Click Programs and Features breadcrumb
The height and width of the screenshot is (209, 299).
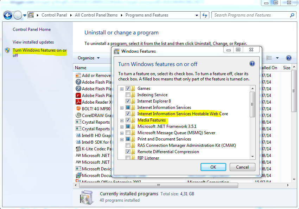pos(147,15)
